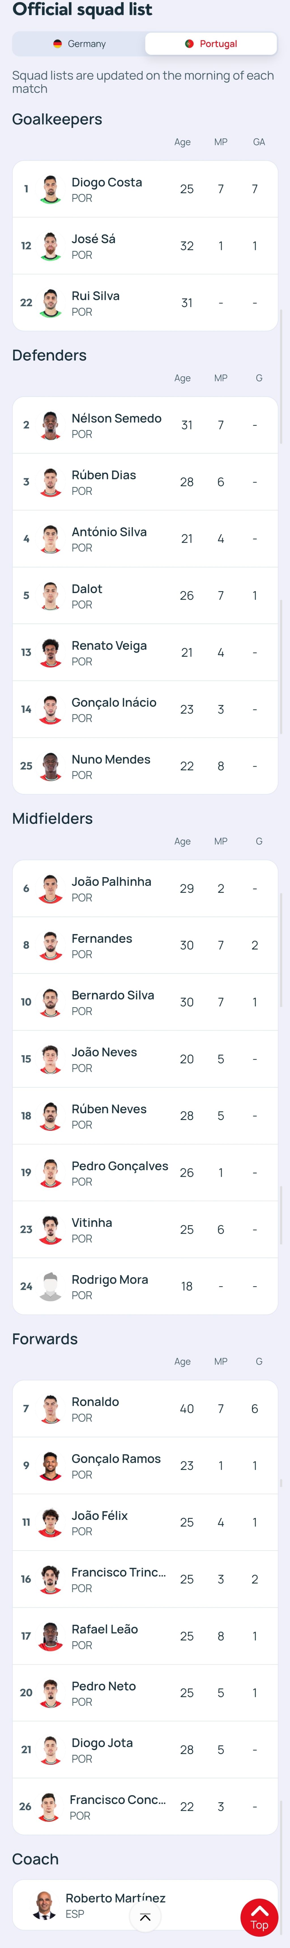Viewport: 290px width, 1948px height.
Task: Click Rafael Leão's avatar image
Action: 50,1636
